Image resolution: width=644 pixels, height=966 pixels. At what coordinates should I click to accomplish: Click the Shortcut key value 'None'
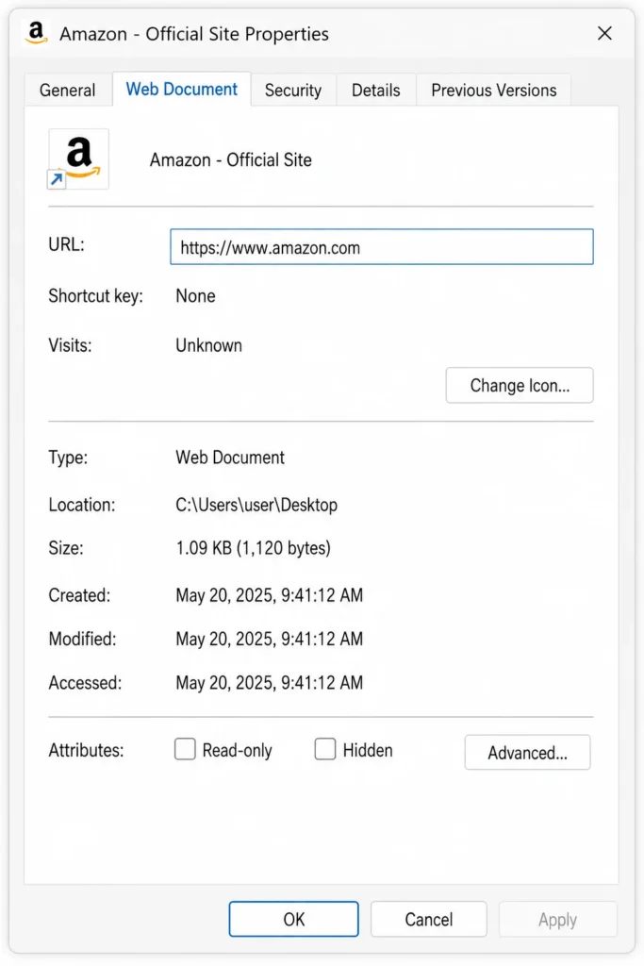coord(196,296)
